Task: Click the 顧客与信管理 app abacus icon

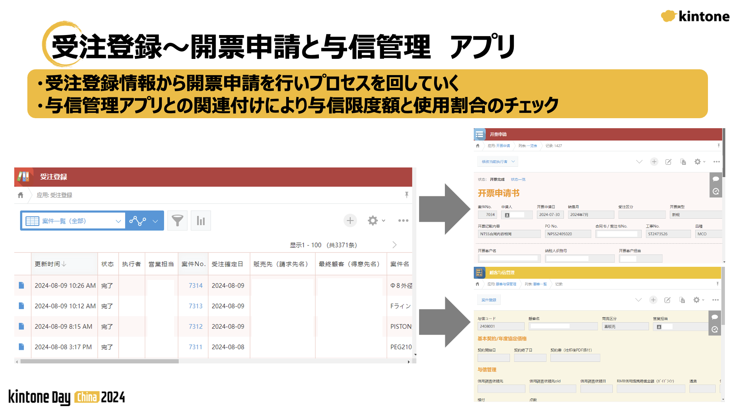Action: (x=479, y=273)
